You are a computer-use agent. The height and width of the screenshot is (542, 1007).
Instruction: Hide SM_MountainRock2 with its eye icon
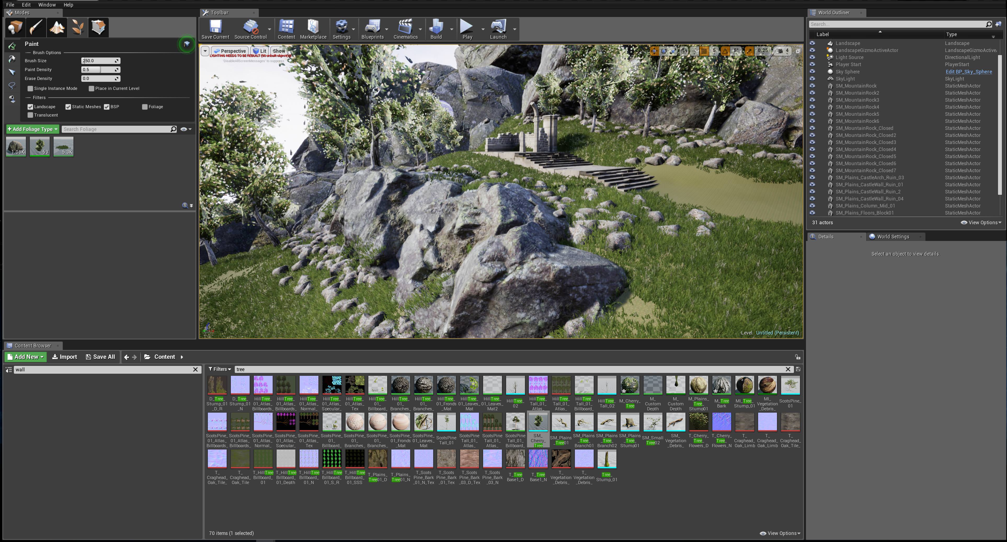click(x=812, y=93)
